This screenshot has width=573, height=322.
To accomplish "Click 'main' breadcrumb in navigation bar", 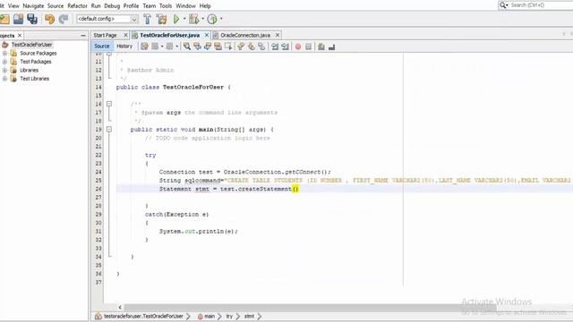I will pyautogui.click(x=210, y=316).
